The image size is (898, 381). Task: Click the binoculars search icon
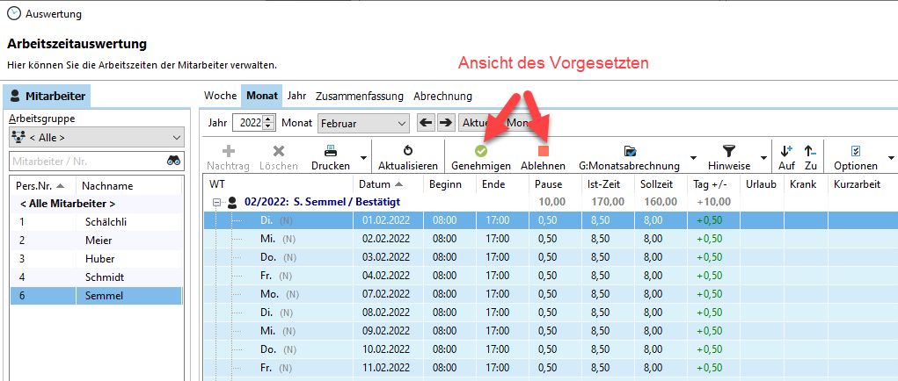[174, 161]
